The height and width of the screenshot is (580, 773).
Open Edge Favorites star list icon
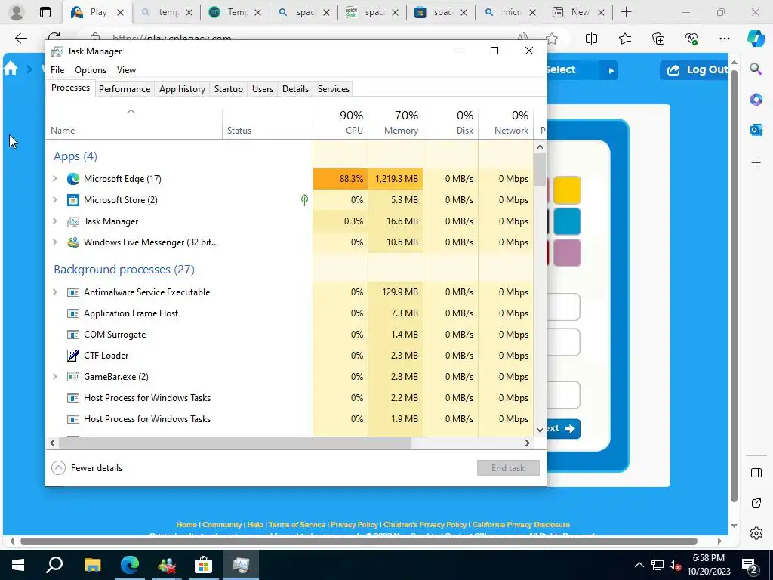pos(624,39)
